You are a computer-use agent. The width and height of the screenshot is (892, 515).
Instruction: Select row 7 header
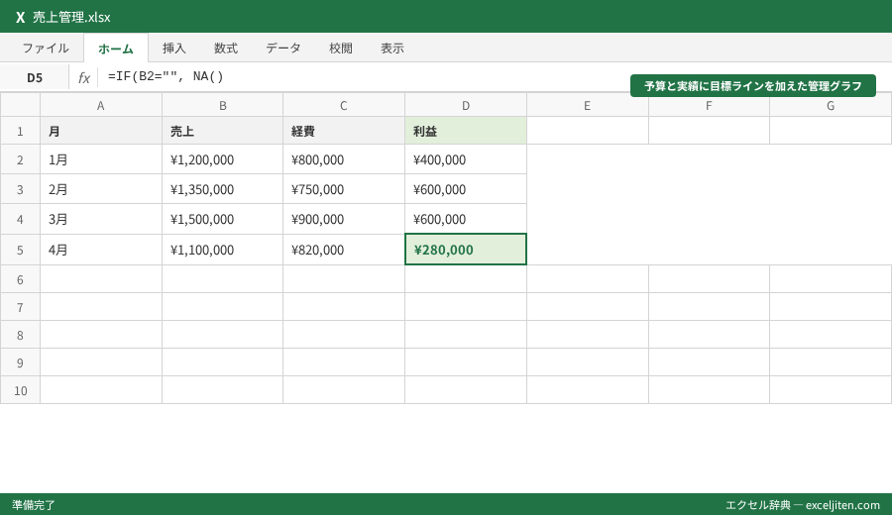coord(20,307)
